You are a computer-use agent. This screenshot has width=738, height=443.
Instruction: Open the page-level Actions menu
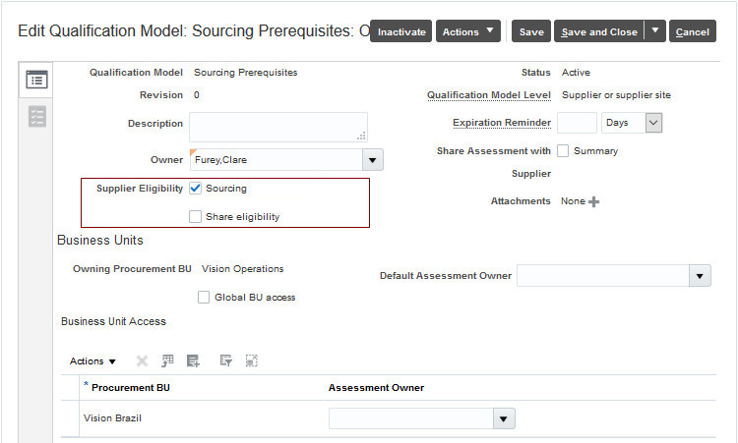[x=467, y=31]
